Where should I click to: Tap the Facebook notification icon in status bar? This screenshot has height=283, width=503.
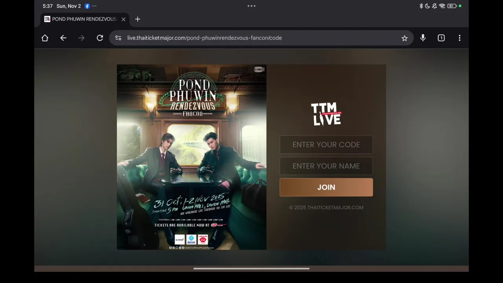coord(87,6)
